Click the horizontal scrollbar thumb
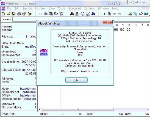 78,109
